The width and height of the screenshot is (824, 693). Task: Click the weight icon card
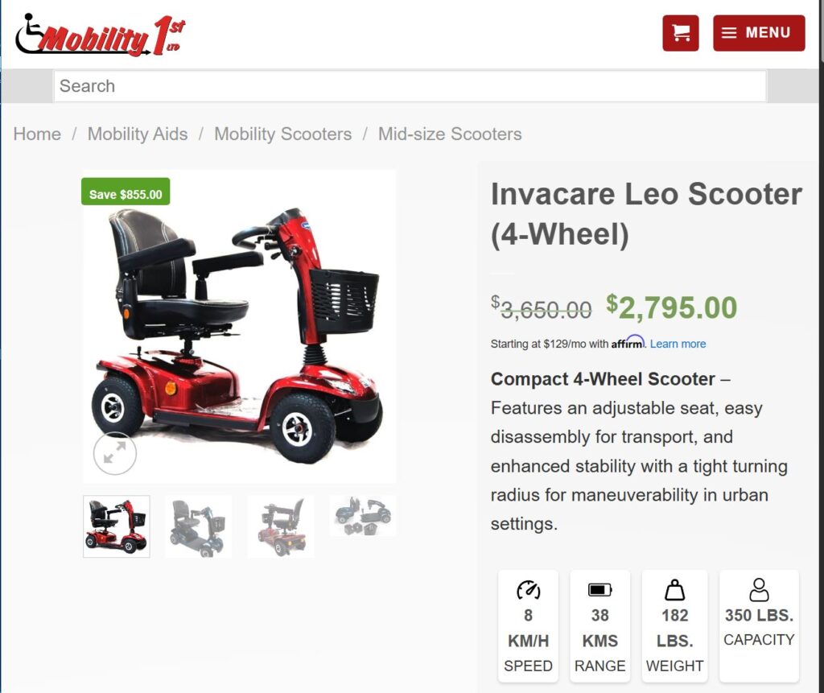(675, 625)
